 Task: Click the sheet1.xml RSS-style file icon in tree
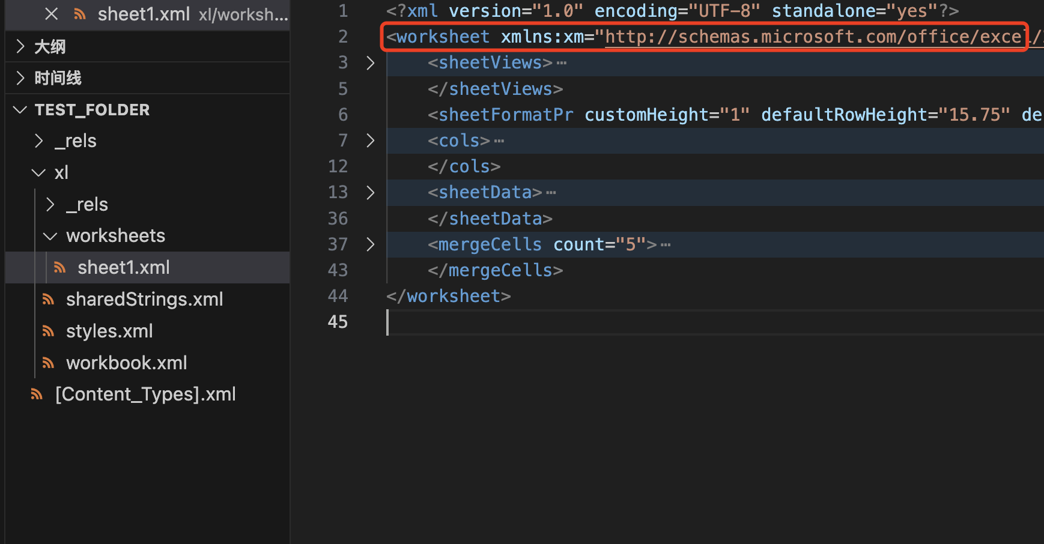pyautogui.click(x=59, y=267)
